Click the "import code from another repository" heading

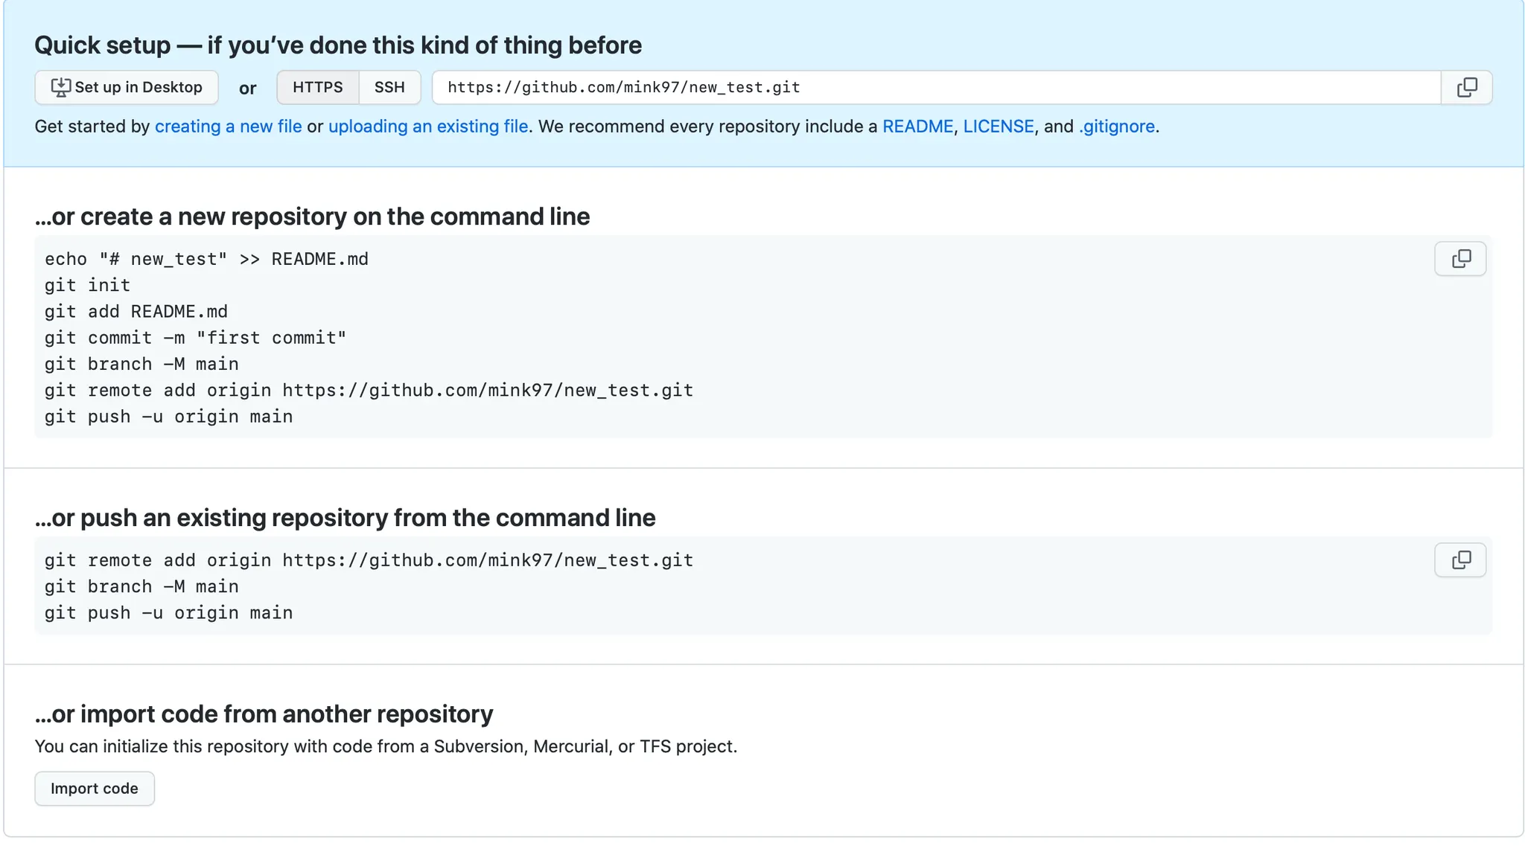point(264,714)
